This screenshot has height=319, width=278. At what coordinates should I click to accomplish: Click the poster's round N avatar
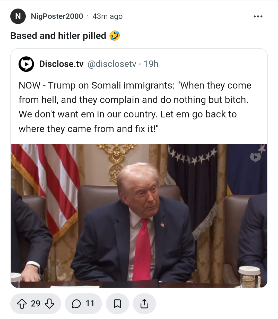point(18,16)
